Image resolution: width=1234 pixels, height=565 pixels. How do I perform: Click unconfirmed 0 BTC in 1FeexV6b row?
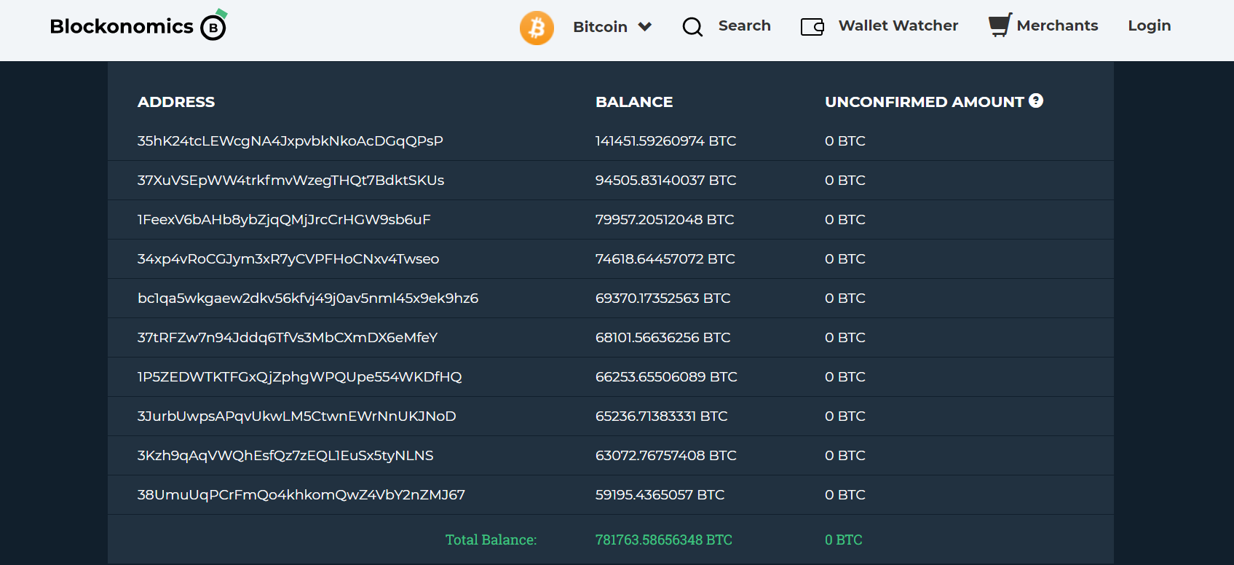[845, 219]
